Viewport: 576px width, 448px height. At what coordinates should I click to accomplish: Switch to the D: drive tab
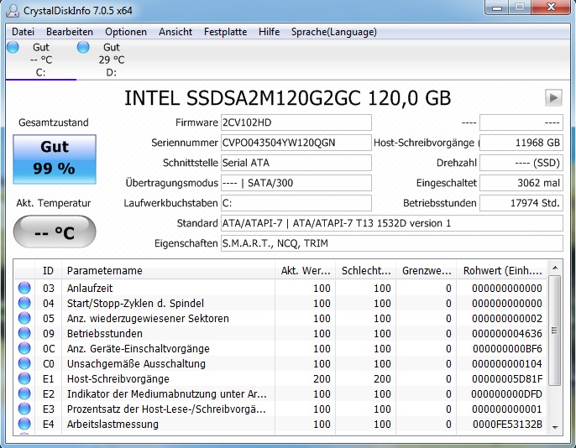coord(112,60)
